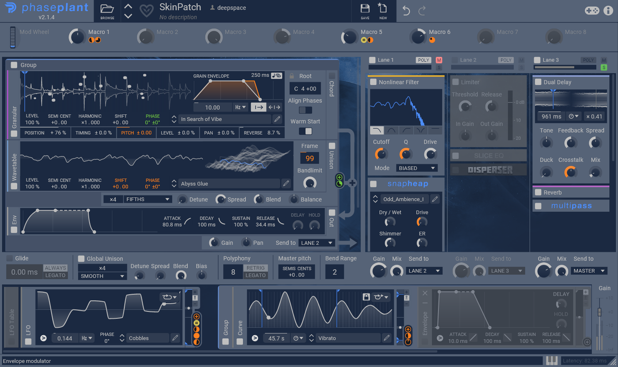This screenshot has height=367, width=618.
Task: Flip the Align Phases switch
Action: [x=305, y=110]
